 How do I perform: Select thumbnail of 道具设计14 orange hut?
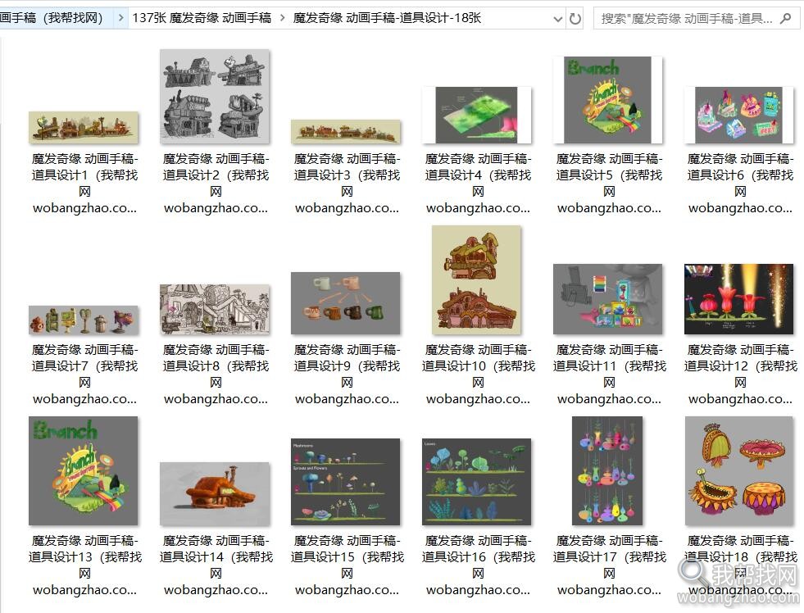(215, 493)
